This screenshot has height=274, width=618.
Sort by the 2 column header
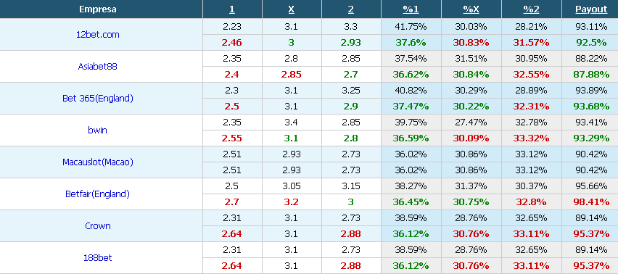(x=351, y=9)
